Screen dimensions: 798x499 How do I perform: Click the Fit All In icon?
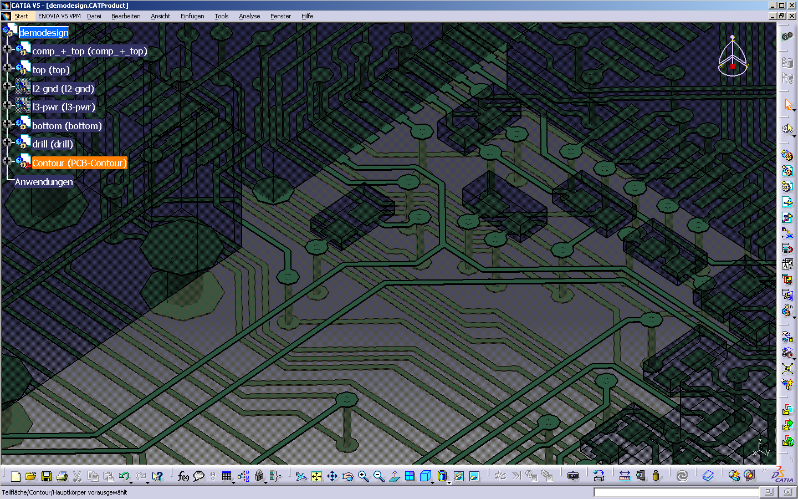316,476
